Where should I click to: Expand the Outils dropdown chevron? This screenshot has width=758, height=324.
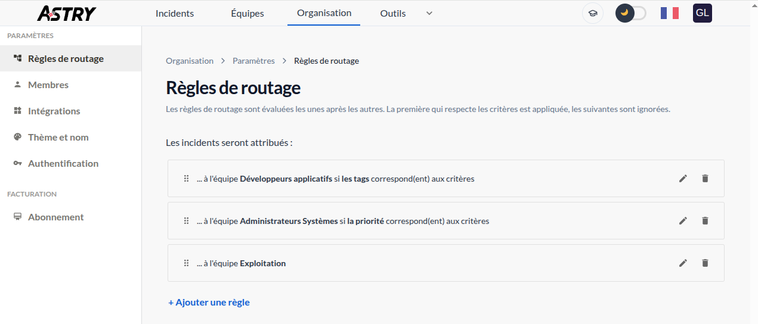[x=429, y=13]
